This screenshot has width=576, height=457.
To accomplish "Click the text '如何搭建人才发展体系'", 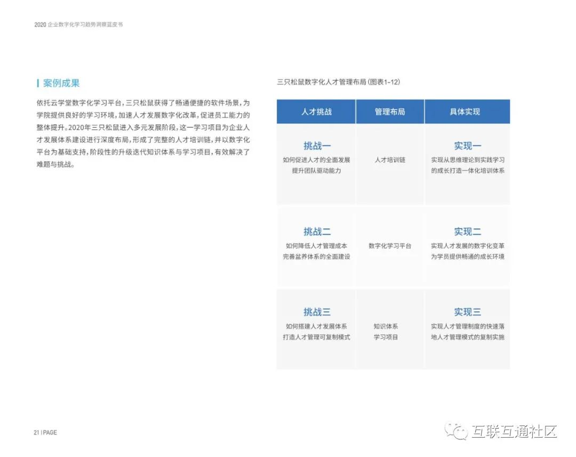I will (x=316, y=327).
